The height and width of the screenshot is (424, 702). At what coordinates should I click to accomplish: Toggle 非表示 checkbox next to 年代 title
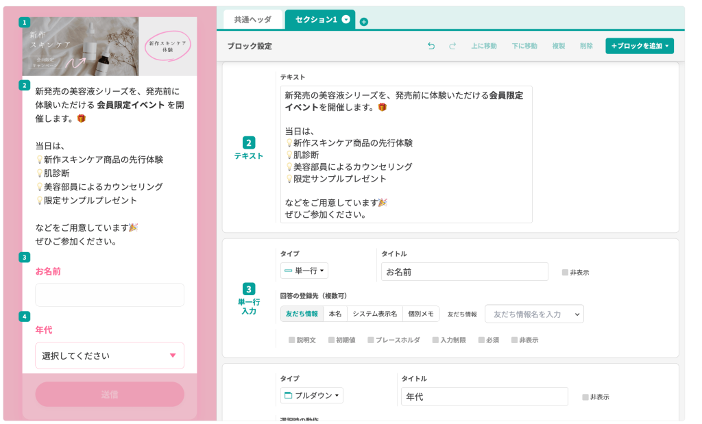[585, 397]
